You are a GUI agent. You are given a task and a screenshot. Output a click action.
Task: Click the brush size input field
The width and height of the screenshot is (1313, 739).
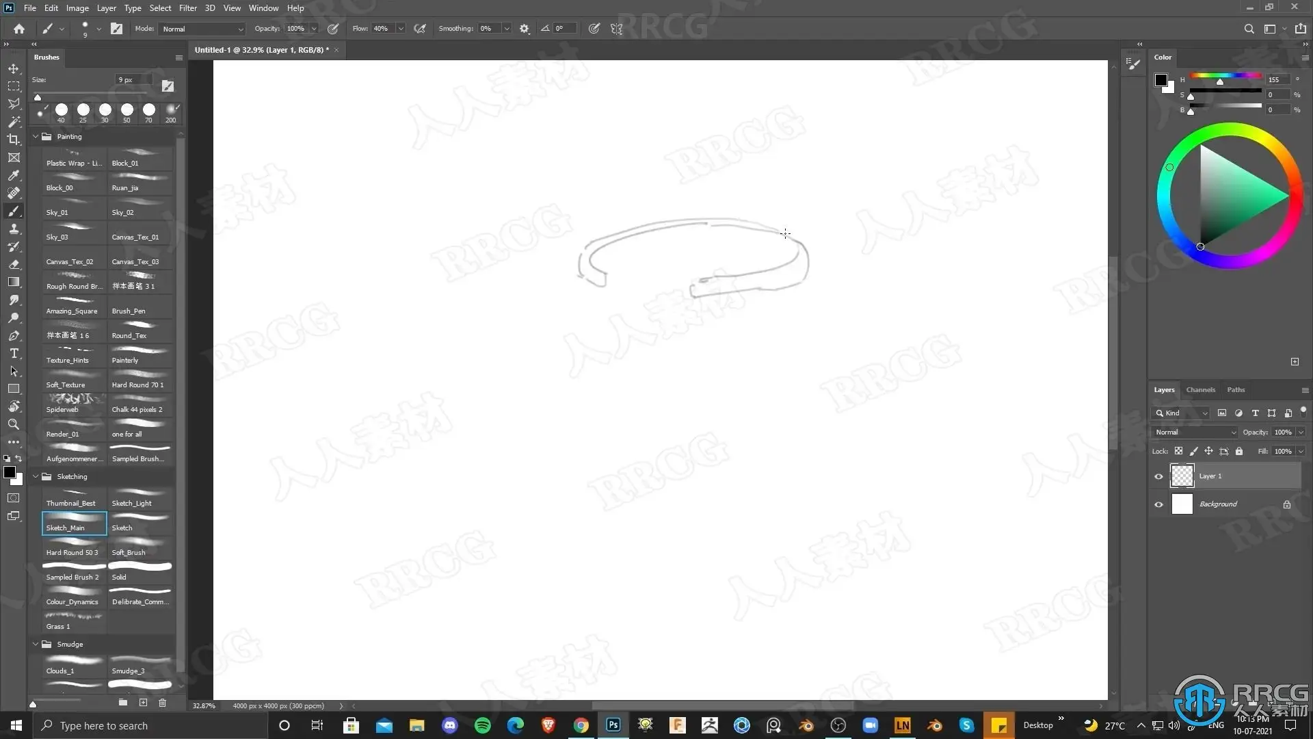pos(133,80)
